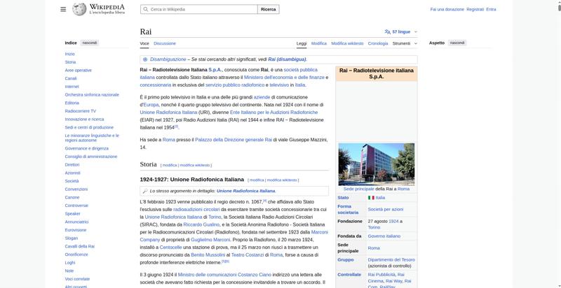Open the Cronologia tab

pyautogui.click(x=378, y=43)
